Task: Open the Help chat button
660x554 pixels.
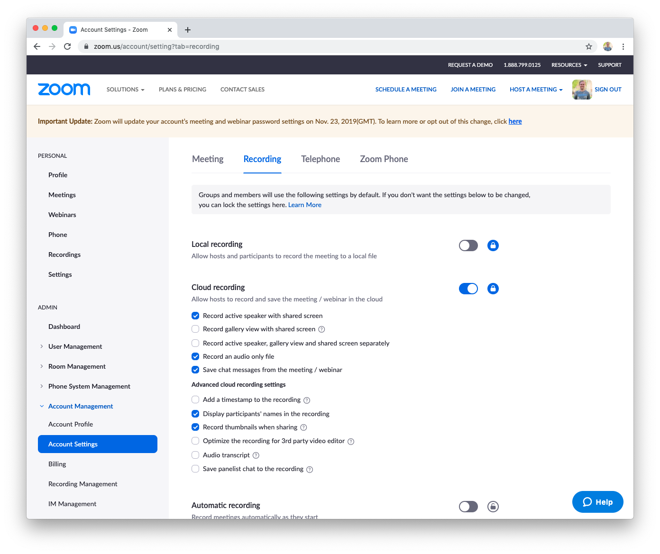Action: coord(597,502)
